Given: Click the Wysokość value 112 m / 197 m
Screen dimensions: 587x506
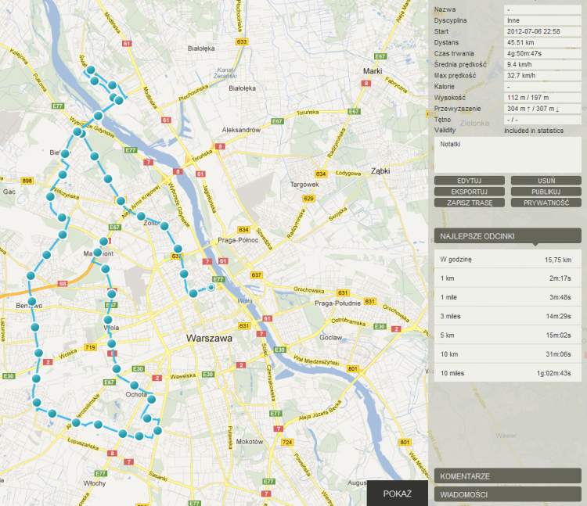Looking at the screenshot, I should coord(542,98).
